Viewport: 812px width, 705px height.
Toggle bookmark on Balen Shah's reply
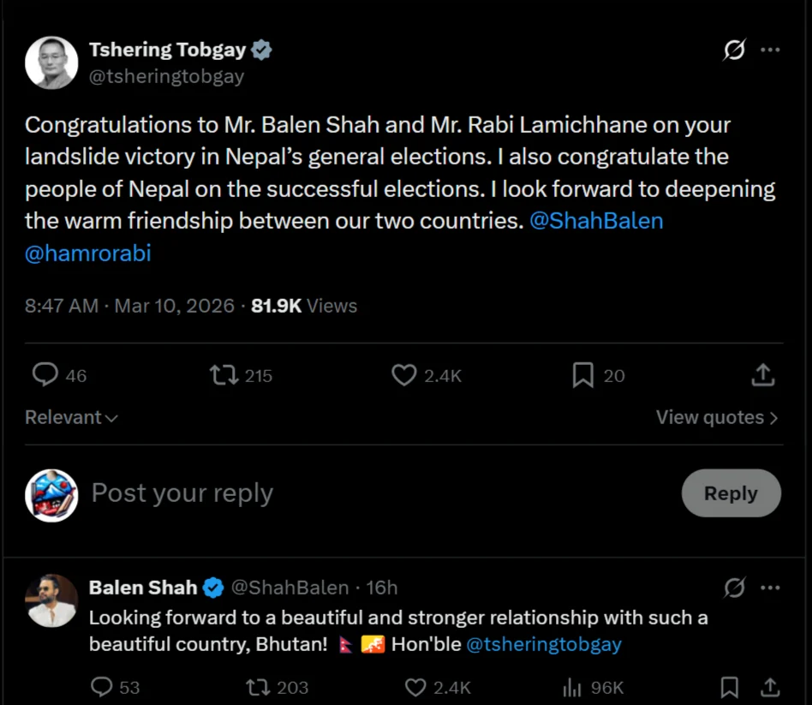click(730, 687)
